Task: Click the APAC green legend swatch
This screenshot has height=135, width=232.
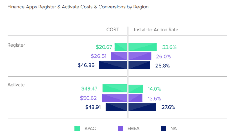Action: (77, 129)
